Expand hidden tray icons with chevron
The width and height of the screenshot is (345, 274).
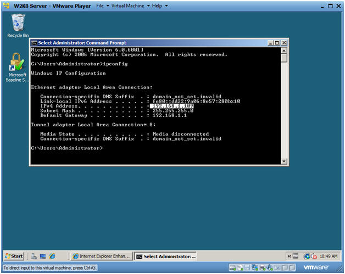(289, 256)
